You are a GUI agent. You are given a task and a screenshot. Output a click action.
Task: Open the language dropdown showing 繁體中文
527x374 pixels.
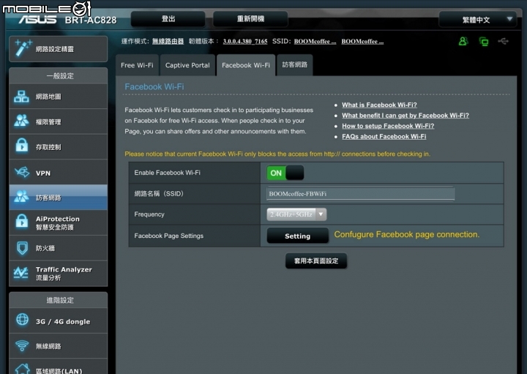coord(477,20)
